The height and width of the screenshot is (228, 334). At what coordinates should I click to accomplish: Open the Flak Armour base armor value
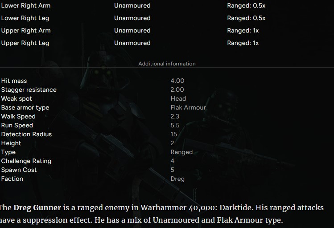tap(188, 108)
